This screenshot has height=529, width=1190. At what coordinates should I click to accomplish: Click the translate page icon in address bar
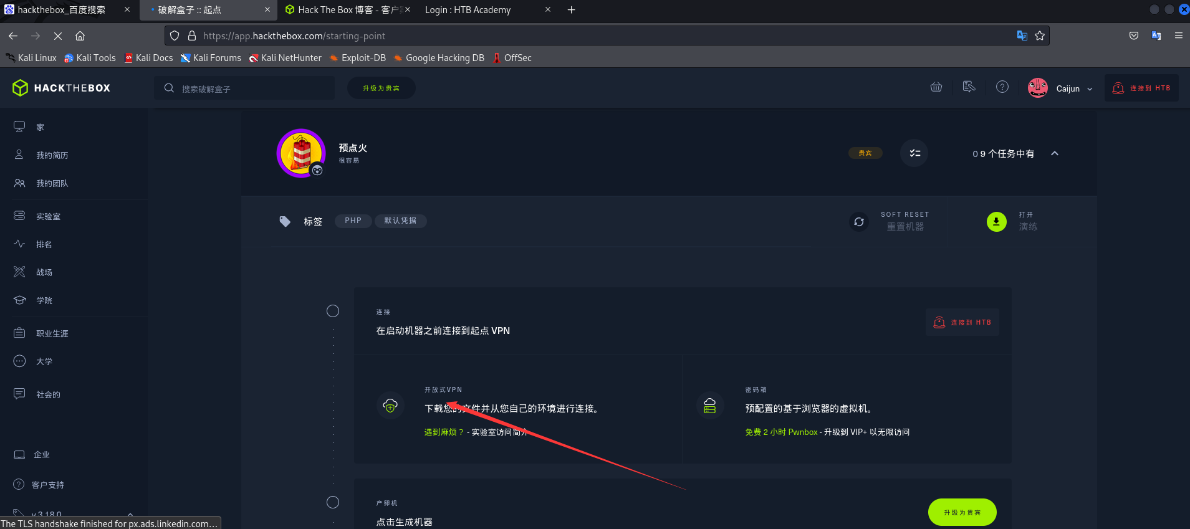(x=1022, y=36)
